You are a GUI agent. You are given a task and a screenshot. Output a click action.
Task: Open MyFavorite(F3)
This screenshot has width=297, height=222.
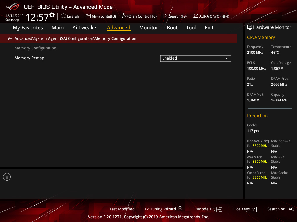(104, 16)
